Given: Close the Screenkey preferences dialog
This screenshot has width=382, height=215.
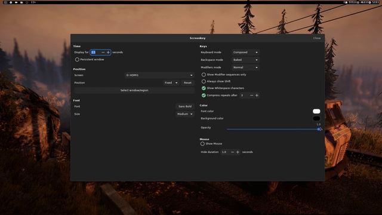Looking at the screenshot, I should pos(317,38).
